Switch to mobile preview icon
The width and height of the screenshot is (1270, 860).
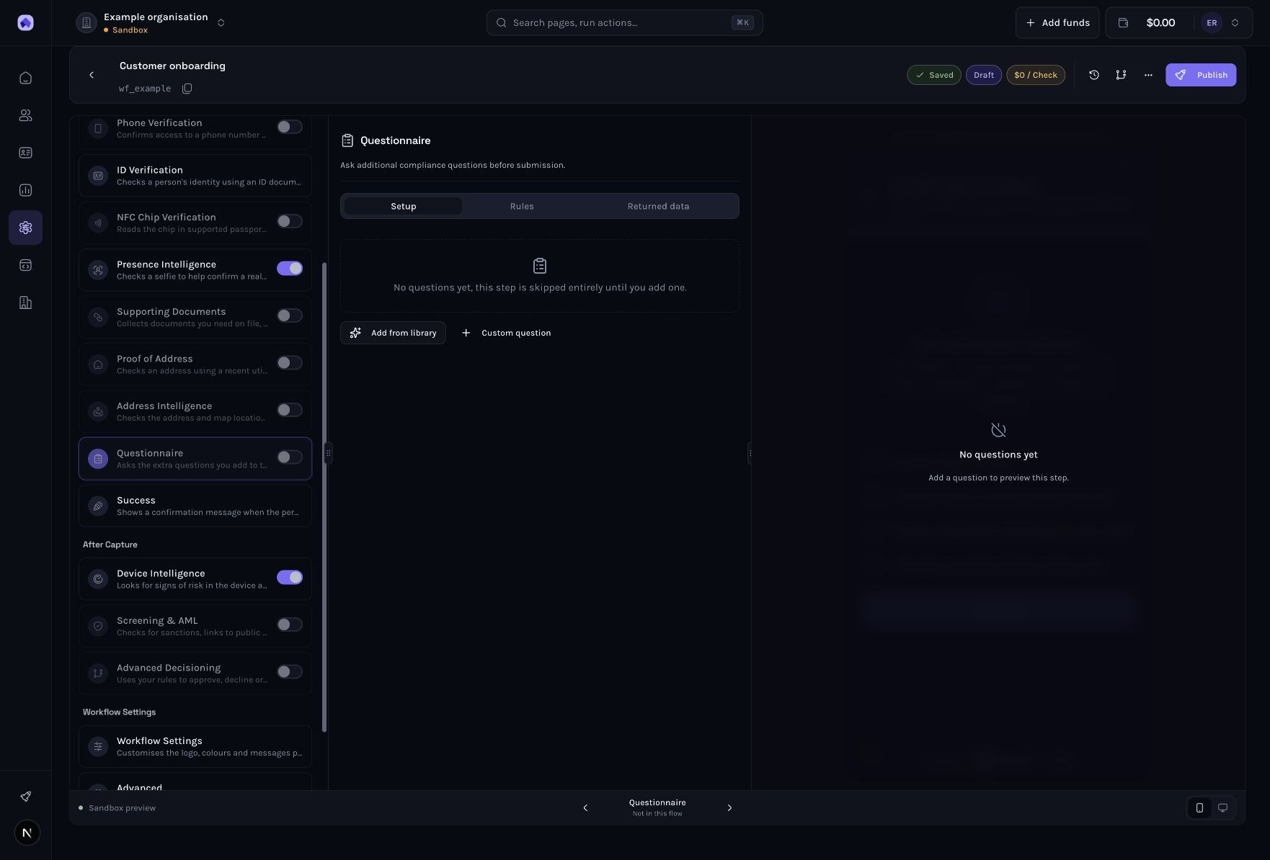(1199, 807)
